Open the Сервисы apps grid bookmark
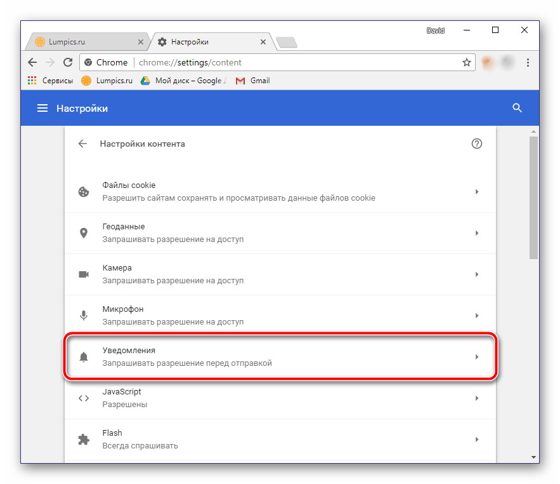Image resolution: width=560 pixels, height=484 pixels. [x=50, y=81]
